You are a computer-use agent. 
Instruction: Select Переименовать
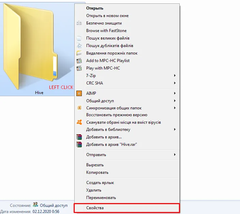127,198
